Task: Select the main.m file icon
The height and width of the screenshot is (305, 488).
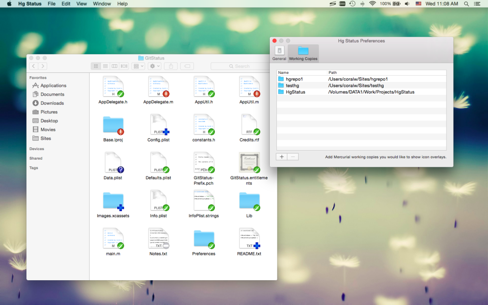Action: [x=113, y=238]
